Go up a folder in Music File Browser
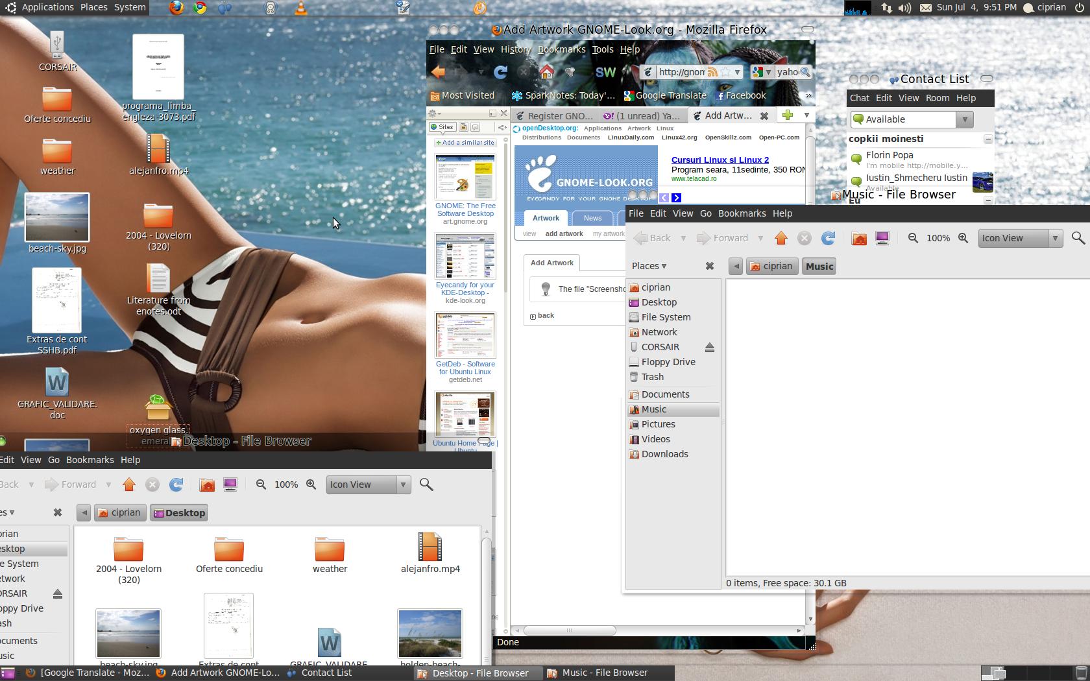Viewport: 1090px width, 681px height. tap(781, 238)
